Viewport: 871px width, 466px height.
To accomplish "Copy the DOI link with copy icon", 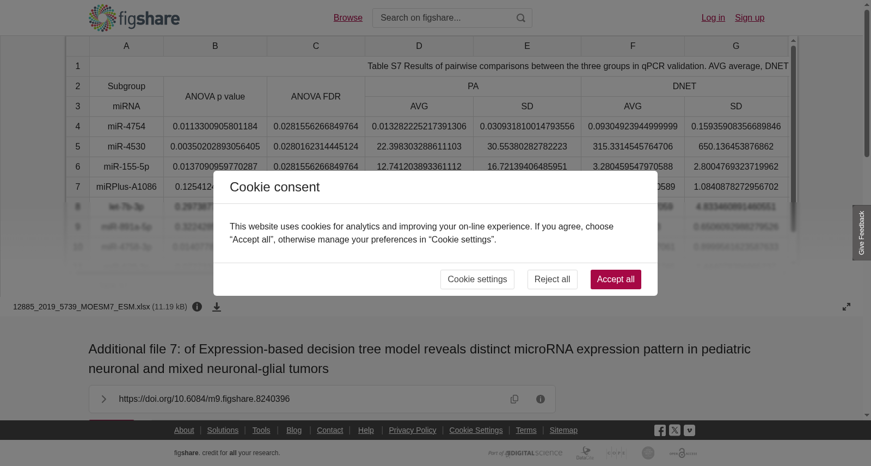I will pos(514,399).
